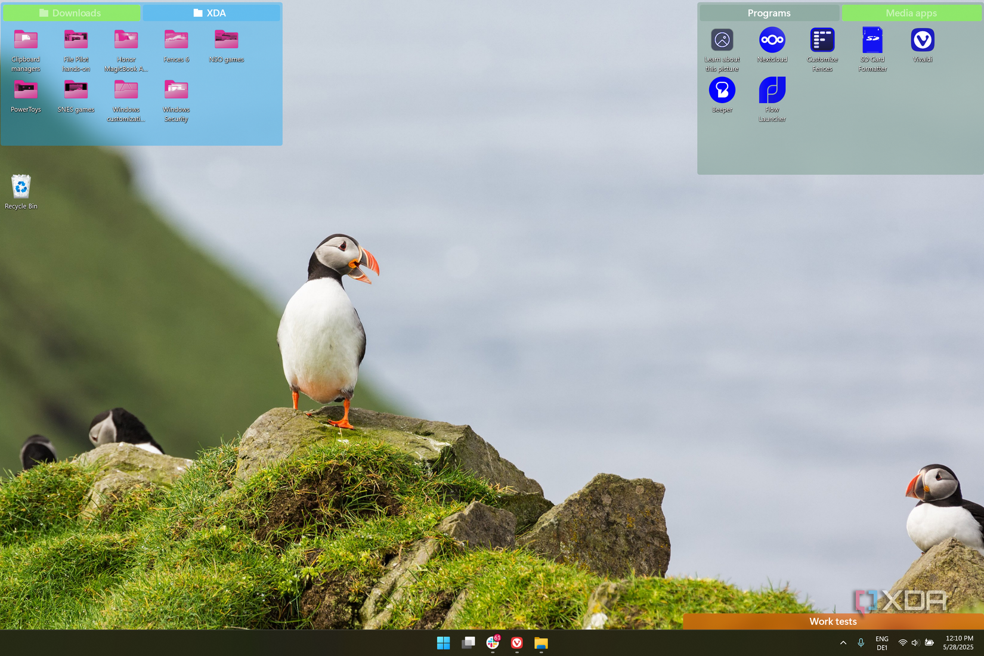
Task: Open the ENG language switcher
Action: (881, 643)
